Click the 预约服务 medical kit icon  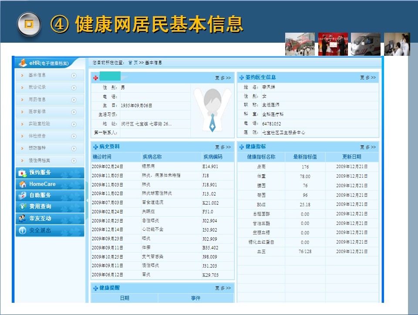[x=23, y=173]
